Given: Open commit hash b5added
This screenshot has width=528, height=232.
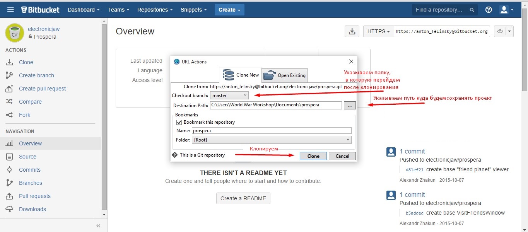Looking at the screenshot, I should pyautogui.click(x=414, y=213).
